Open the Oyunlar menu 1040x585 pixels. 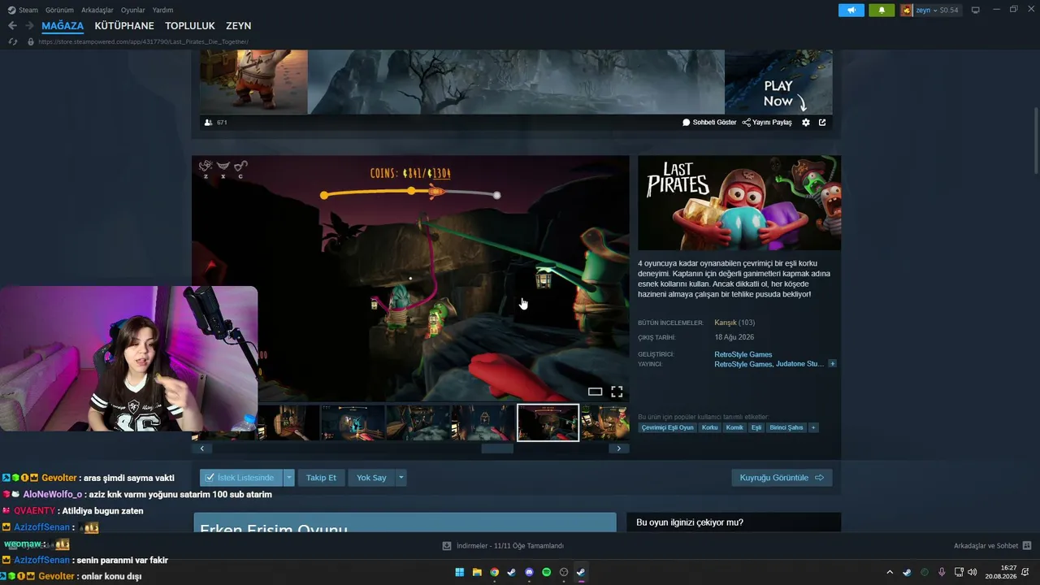pyautogui.click(x=133, y=10)
